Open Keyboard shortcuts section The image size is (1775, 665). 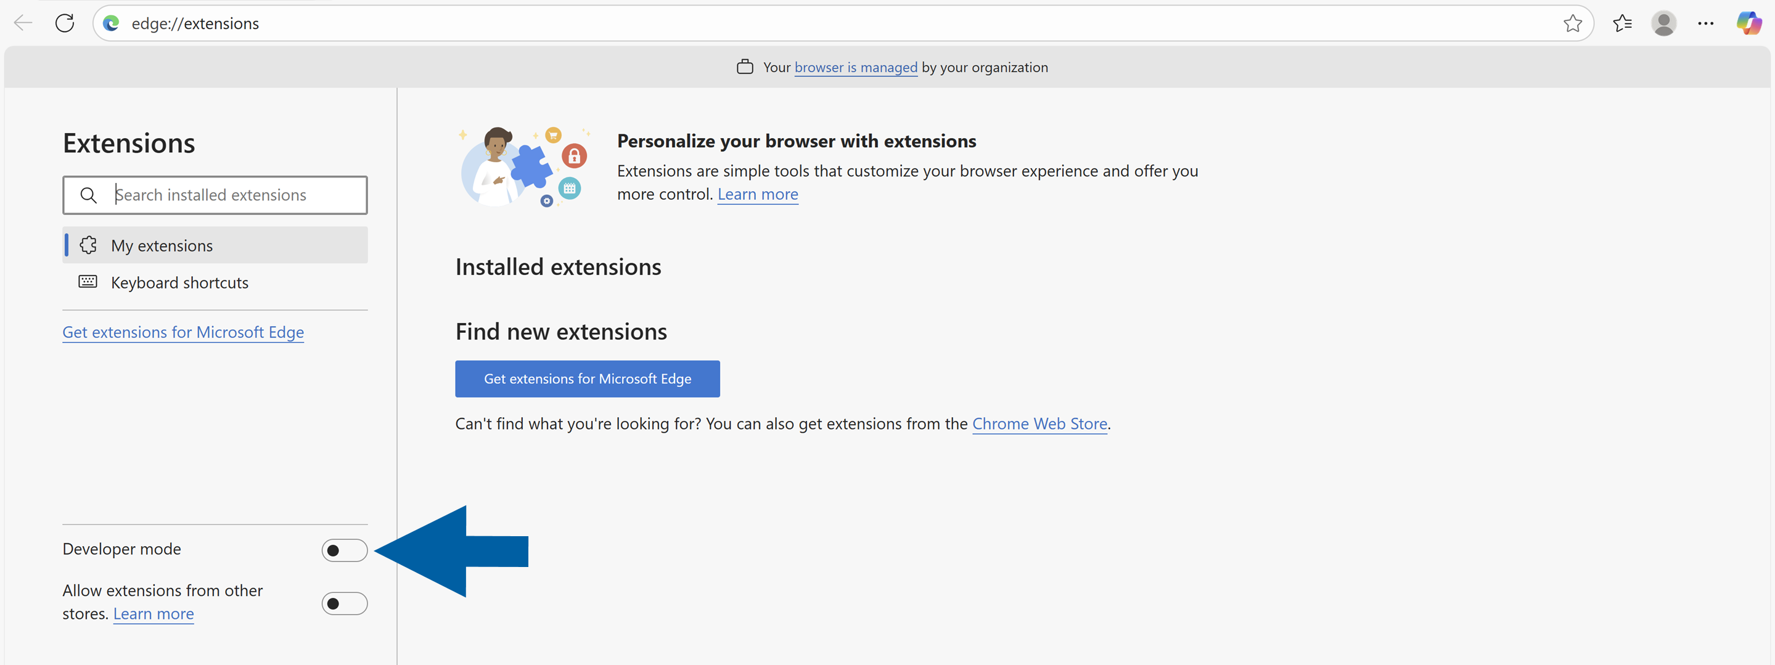(x=180, y=282)
